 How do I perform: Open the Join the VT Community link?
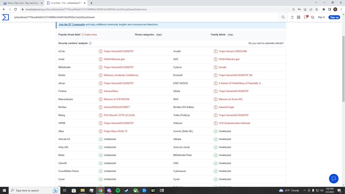point(72,25)
